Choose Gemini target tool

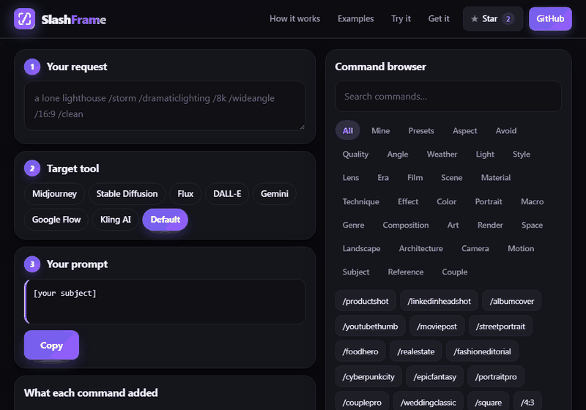[x=275, y=194]
